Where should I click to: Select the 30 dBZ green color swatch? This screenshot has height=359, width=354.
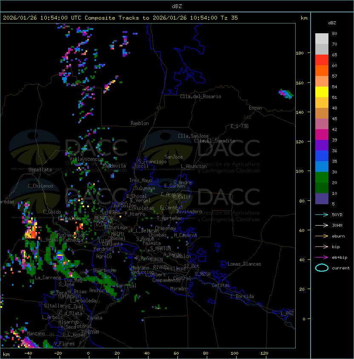[x=322, y=177]
